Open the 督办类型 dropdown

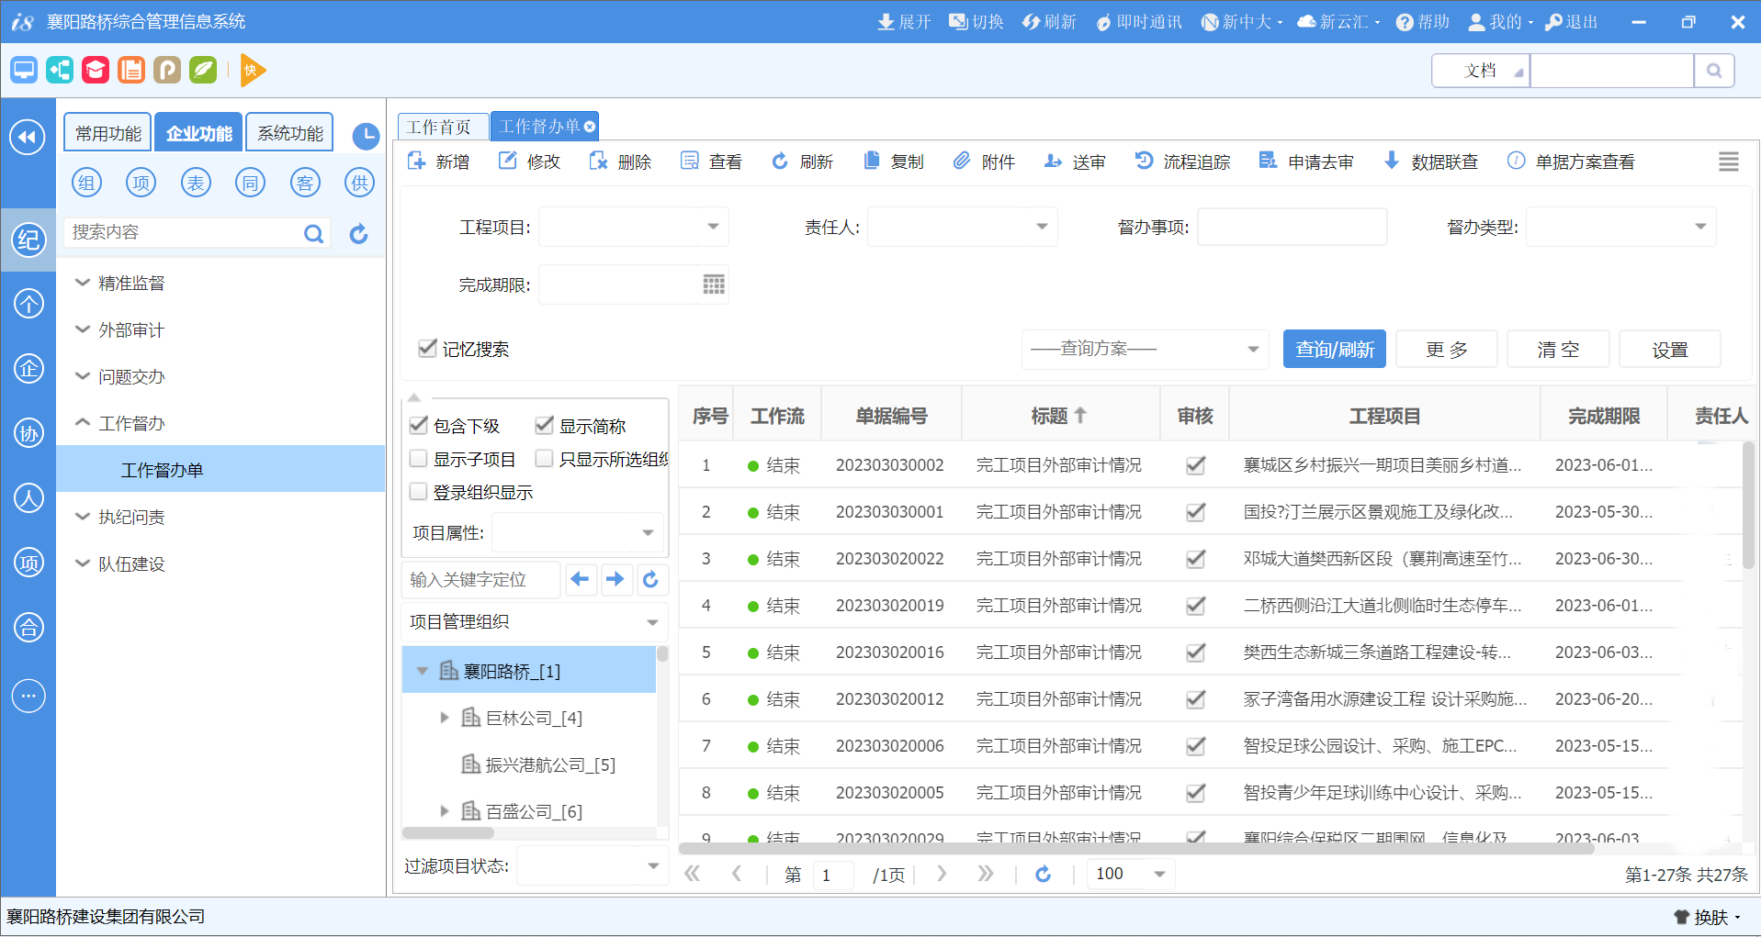tap(1699, 227)
